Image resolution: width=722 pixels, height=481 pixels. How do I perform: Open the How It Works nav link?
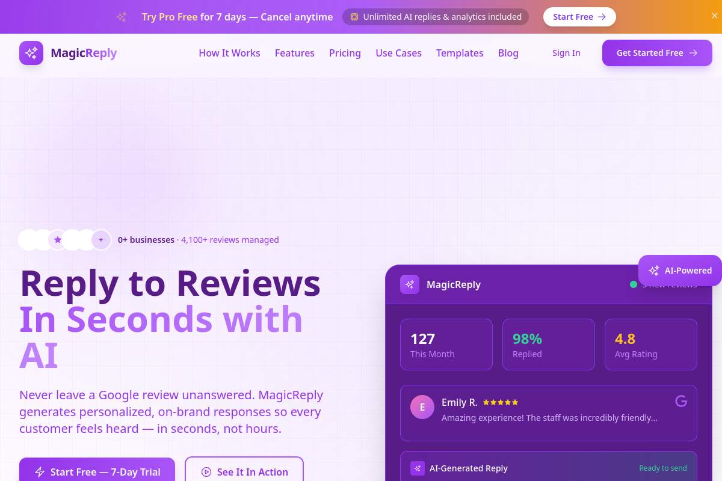coord(229,53)
